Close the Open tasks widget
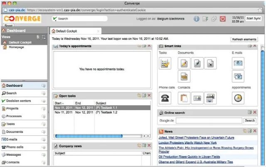266x167 pixels. click(149, 95)
